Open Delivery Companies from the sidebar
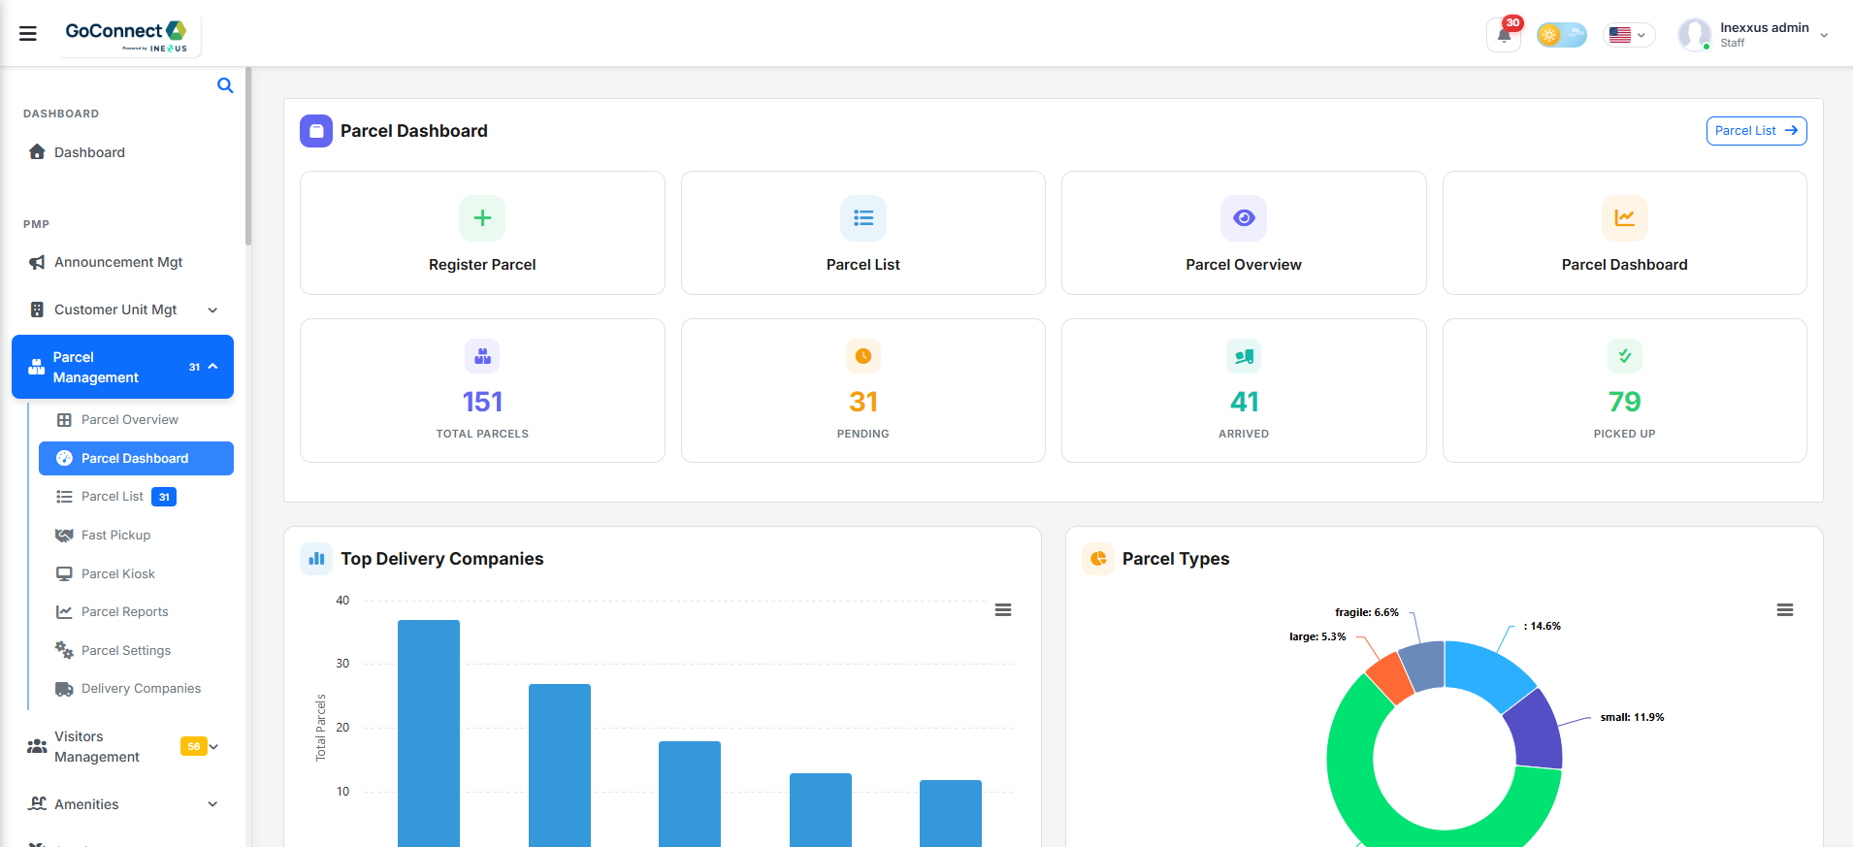1853x847 pixels. (x=141, y=689)
